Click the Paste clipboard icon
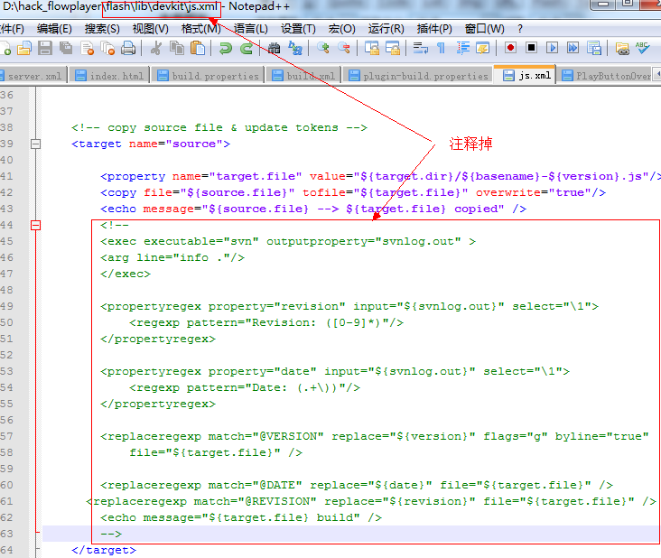Screen dimensions: 661x558 coord(197,48)
